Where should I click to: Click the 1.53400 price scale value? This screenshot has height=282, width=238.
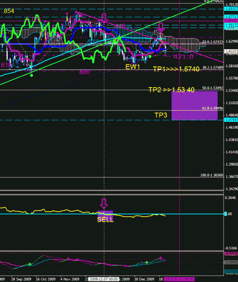click(x=232, y=91)
